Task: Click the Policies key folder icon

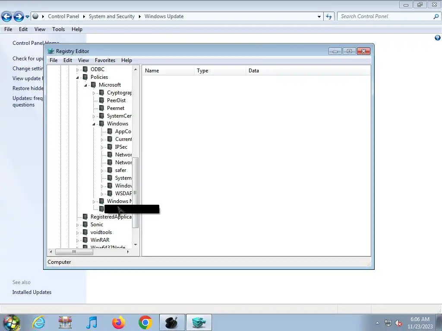Action: [85, 77]
